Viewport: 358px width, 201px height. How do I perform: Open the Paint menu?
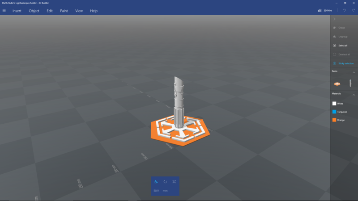(64, 11)
